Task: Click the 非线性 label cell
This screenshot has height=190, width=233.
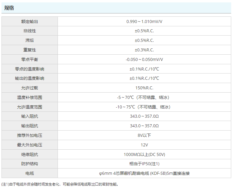Action: click(x=30, y=31)
